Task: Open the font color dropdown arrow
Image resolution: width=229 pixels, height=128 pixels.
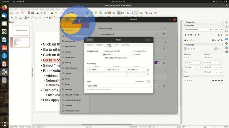Action: 187,40
